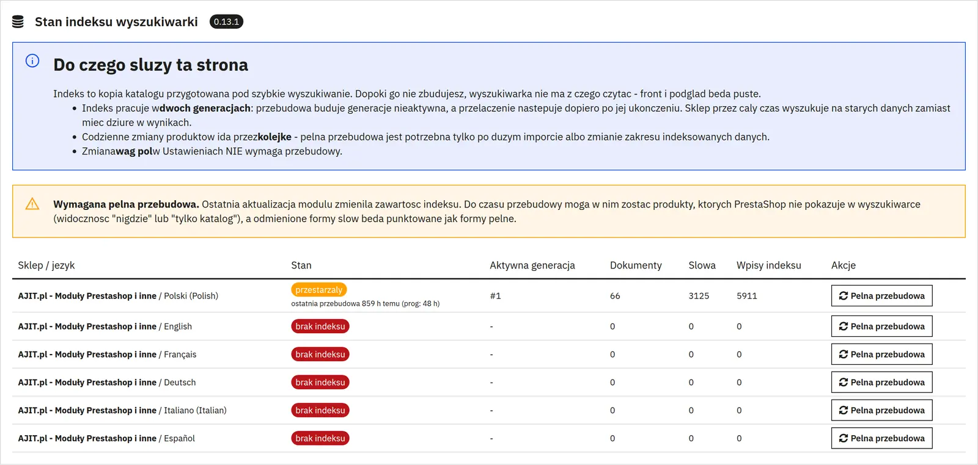Start Pelna przebudowa for Français
This screenshot has width=978, height=465.
881,354
